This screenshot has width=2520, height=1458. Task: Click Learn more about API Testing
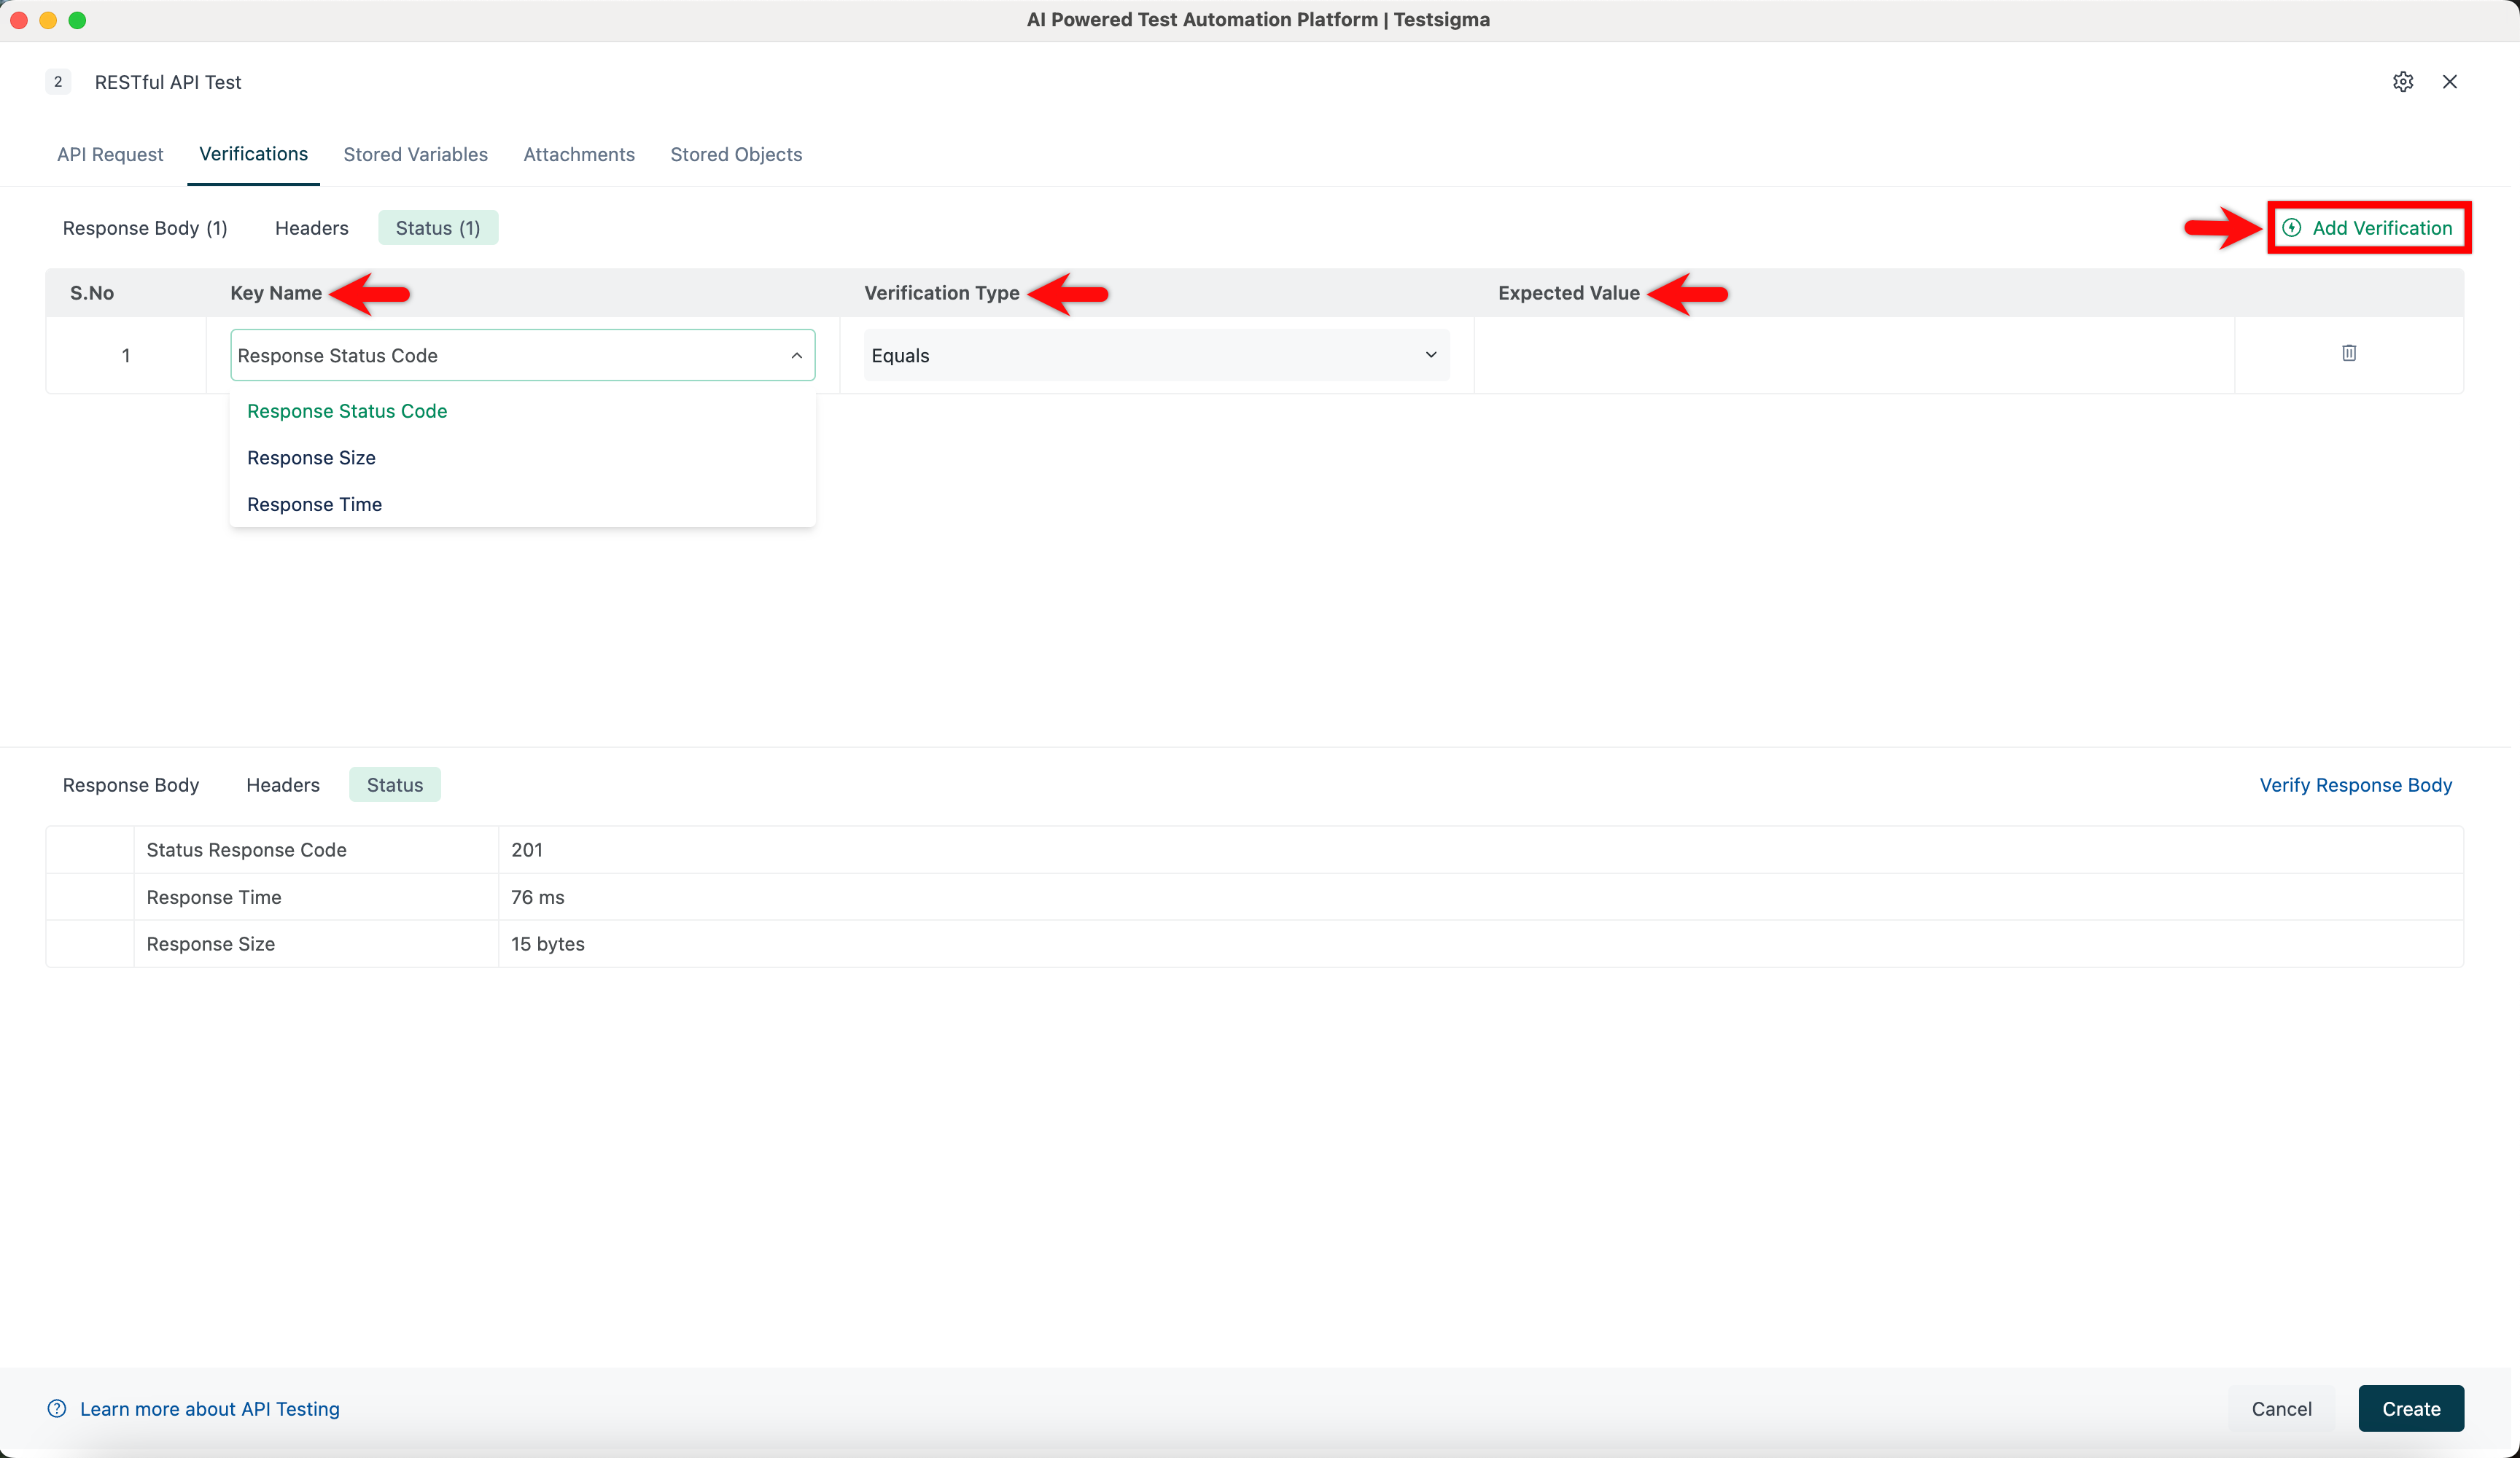[x=209, y=1409]
